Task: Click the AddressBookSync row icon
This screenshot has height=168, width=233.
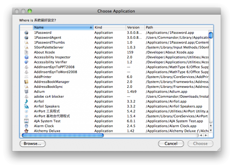Action: pyautogui.click(x=27, y=87)
